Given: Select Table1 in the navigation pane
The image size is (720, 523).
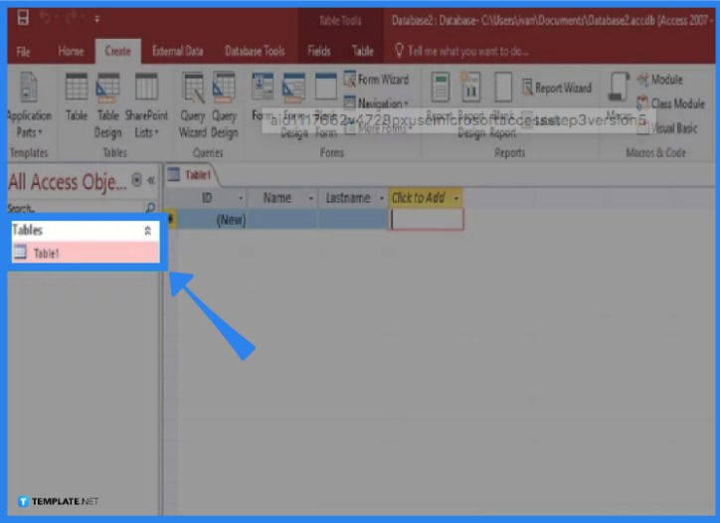Looking at the screenshot, I should click(47, 254).
